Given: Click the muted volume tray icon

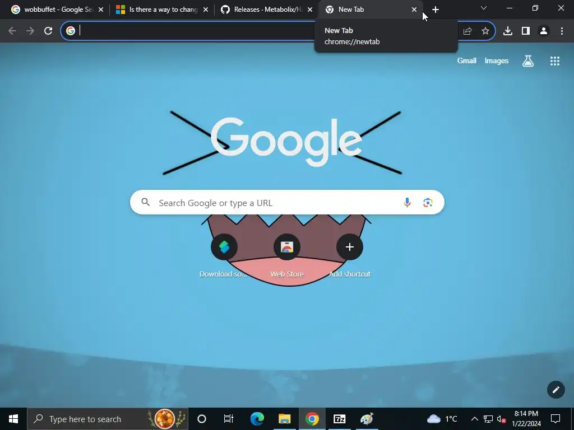Looking at the screenshot, I should pos(501,419).
